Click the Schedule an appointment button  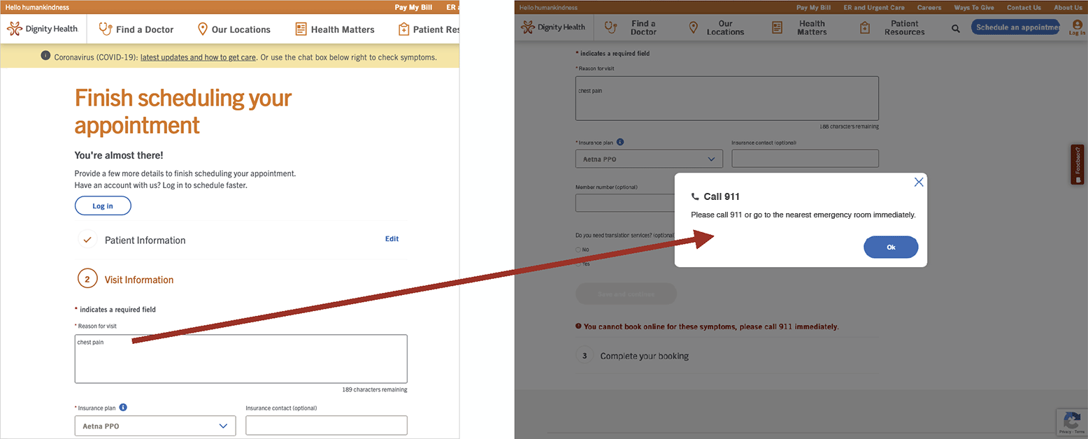pos(1015,27)
